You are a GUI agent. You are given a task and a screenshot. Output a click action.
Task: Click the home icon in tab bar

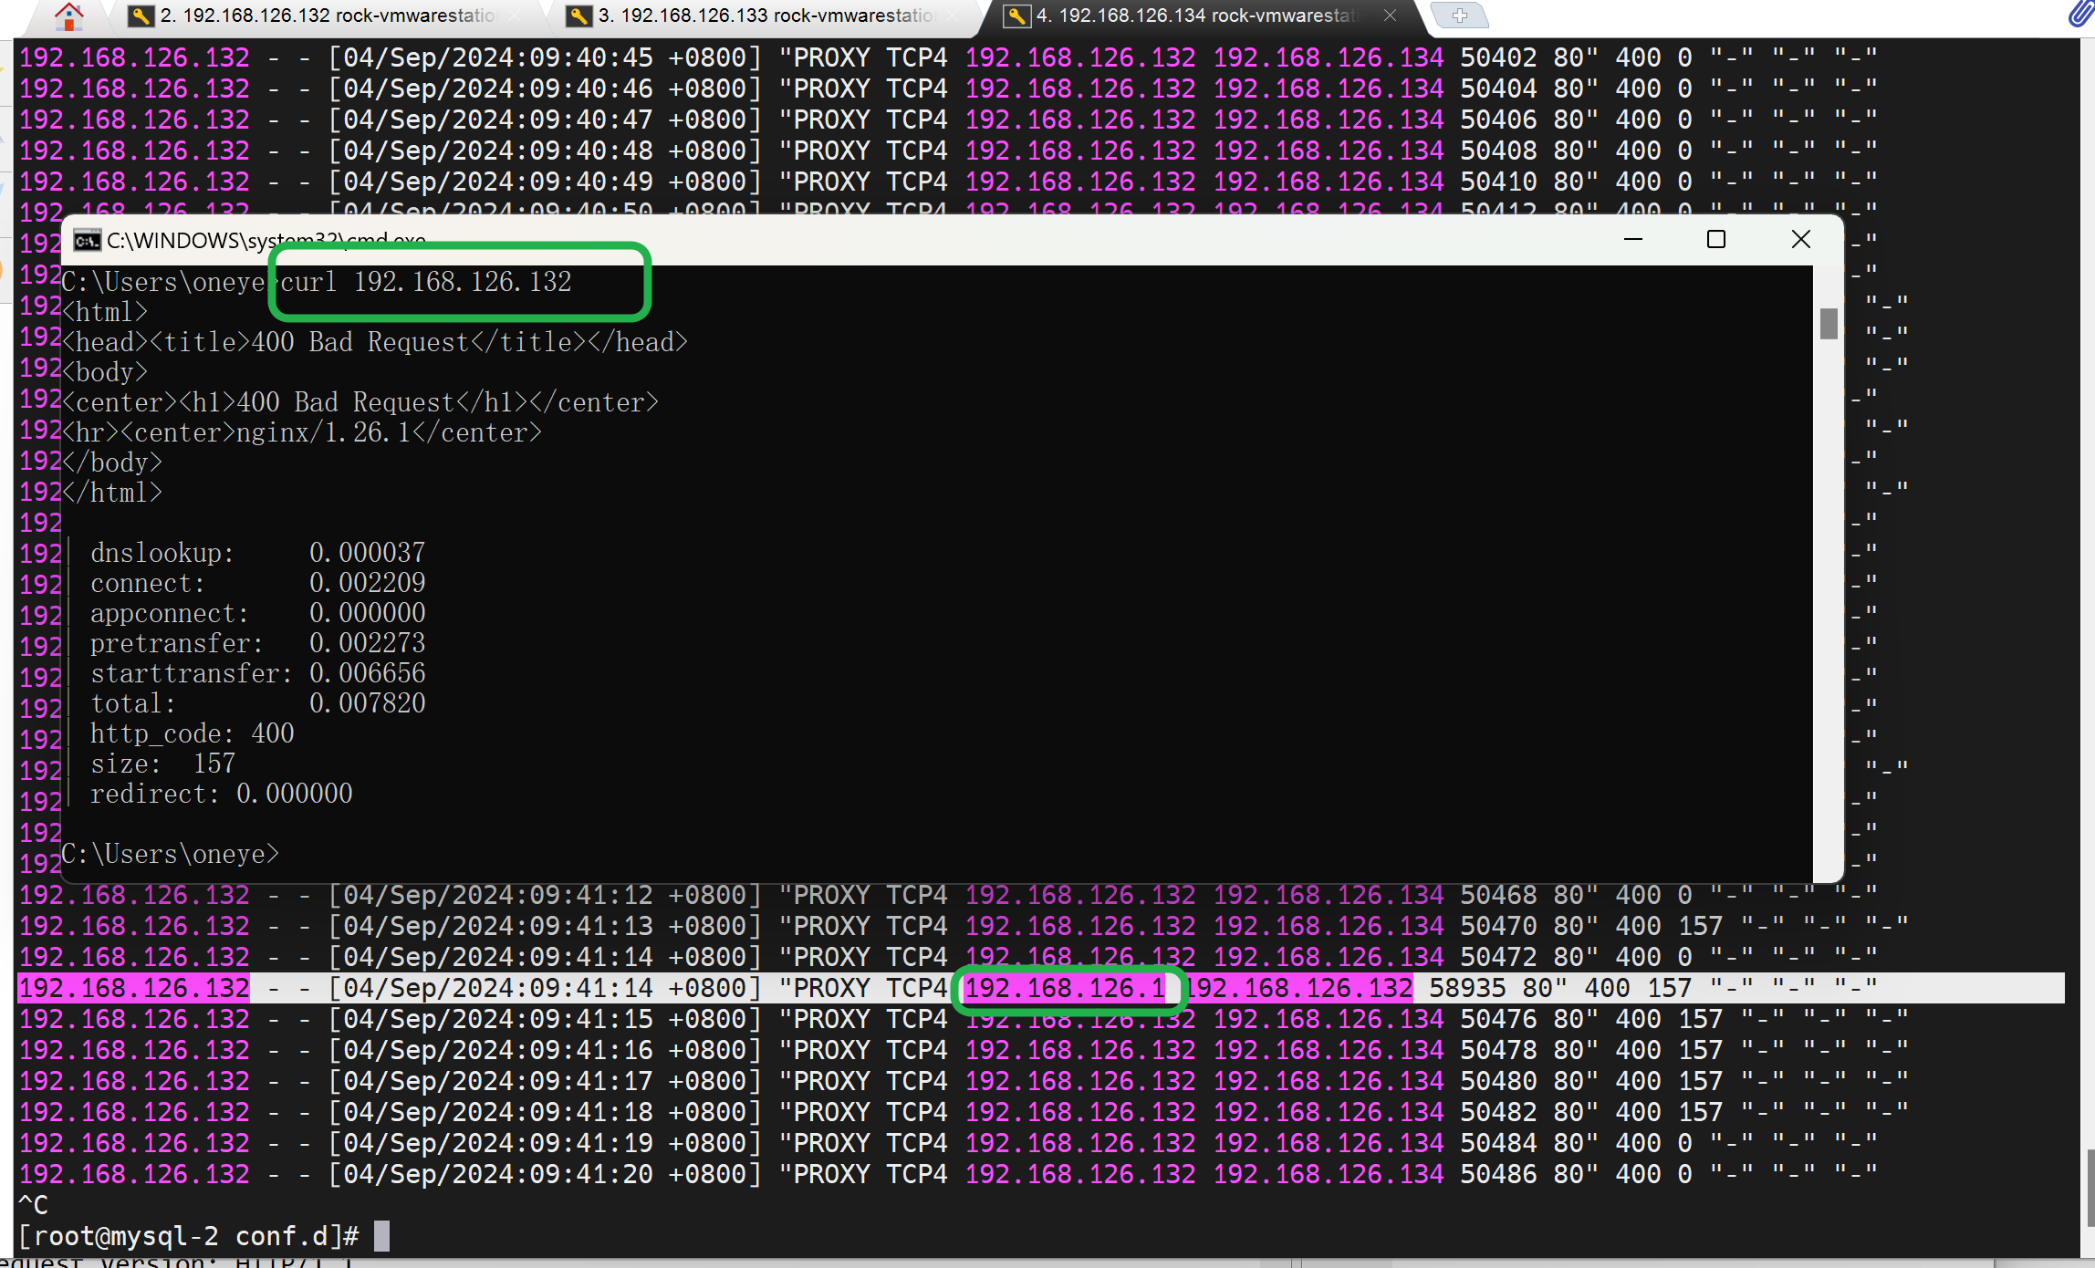click(68, 16)
